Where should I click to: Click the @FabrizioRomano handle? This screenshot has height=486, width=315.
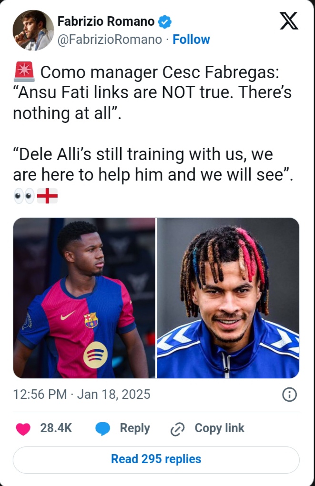pyautogui.click(x=110, y=40)
